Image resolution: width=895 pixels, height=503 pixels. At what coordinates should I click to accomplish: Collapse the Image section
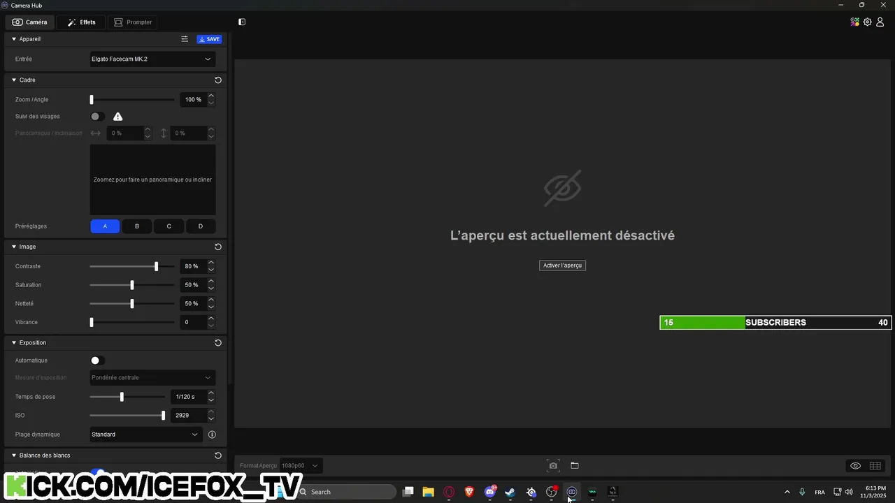pos(14,247)
